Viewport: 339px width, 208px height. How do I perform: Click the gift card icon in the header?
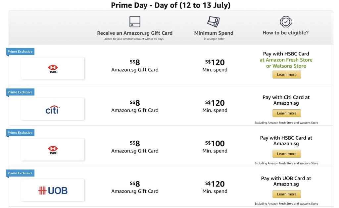click(x=135, y=22)
